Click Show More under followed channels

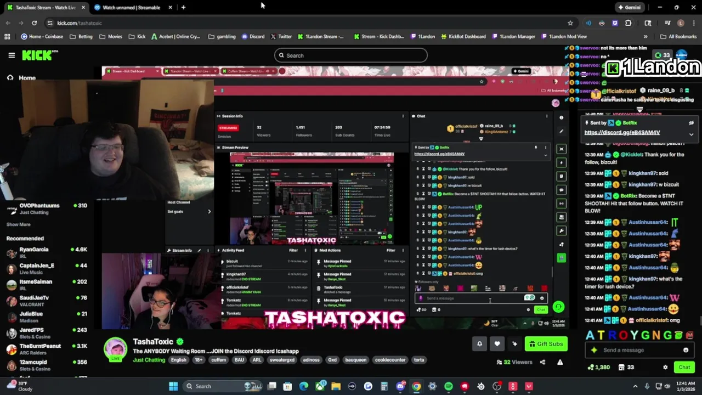(18, 224)
